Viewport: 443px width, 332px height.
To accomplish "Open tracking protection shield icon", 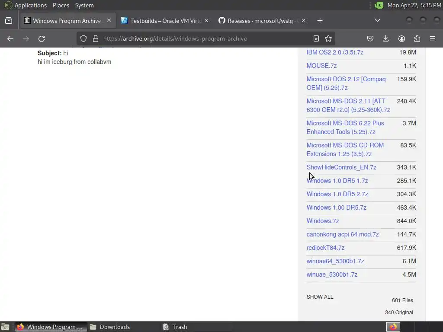I will pyautogui.click(x=83, y=38).
